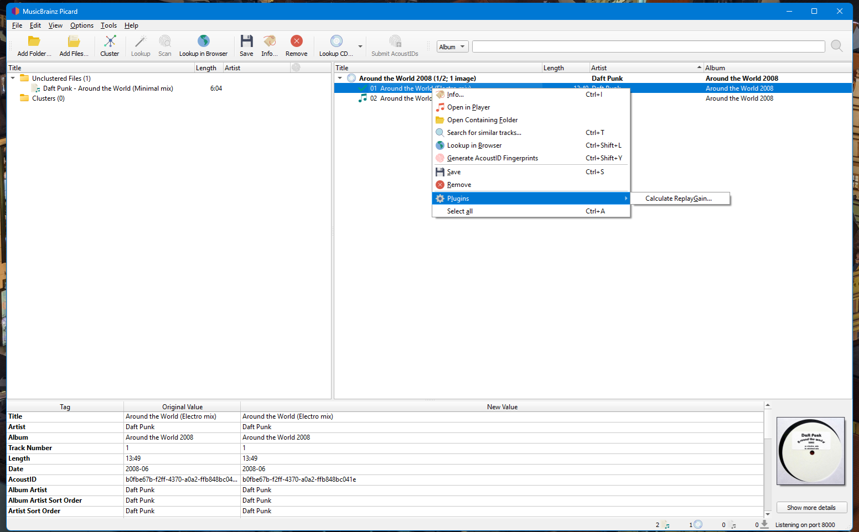Select Generate AcoustID Fingerprints menu entry
This screenshot has width=859, height=532.
[492, 158]
